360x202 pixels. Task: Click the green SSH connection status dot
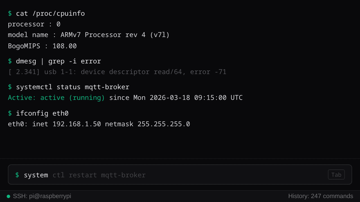coord(8,196)
